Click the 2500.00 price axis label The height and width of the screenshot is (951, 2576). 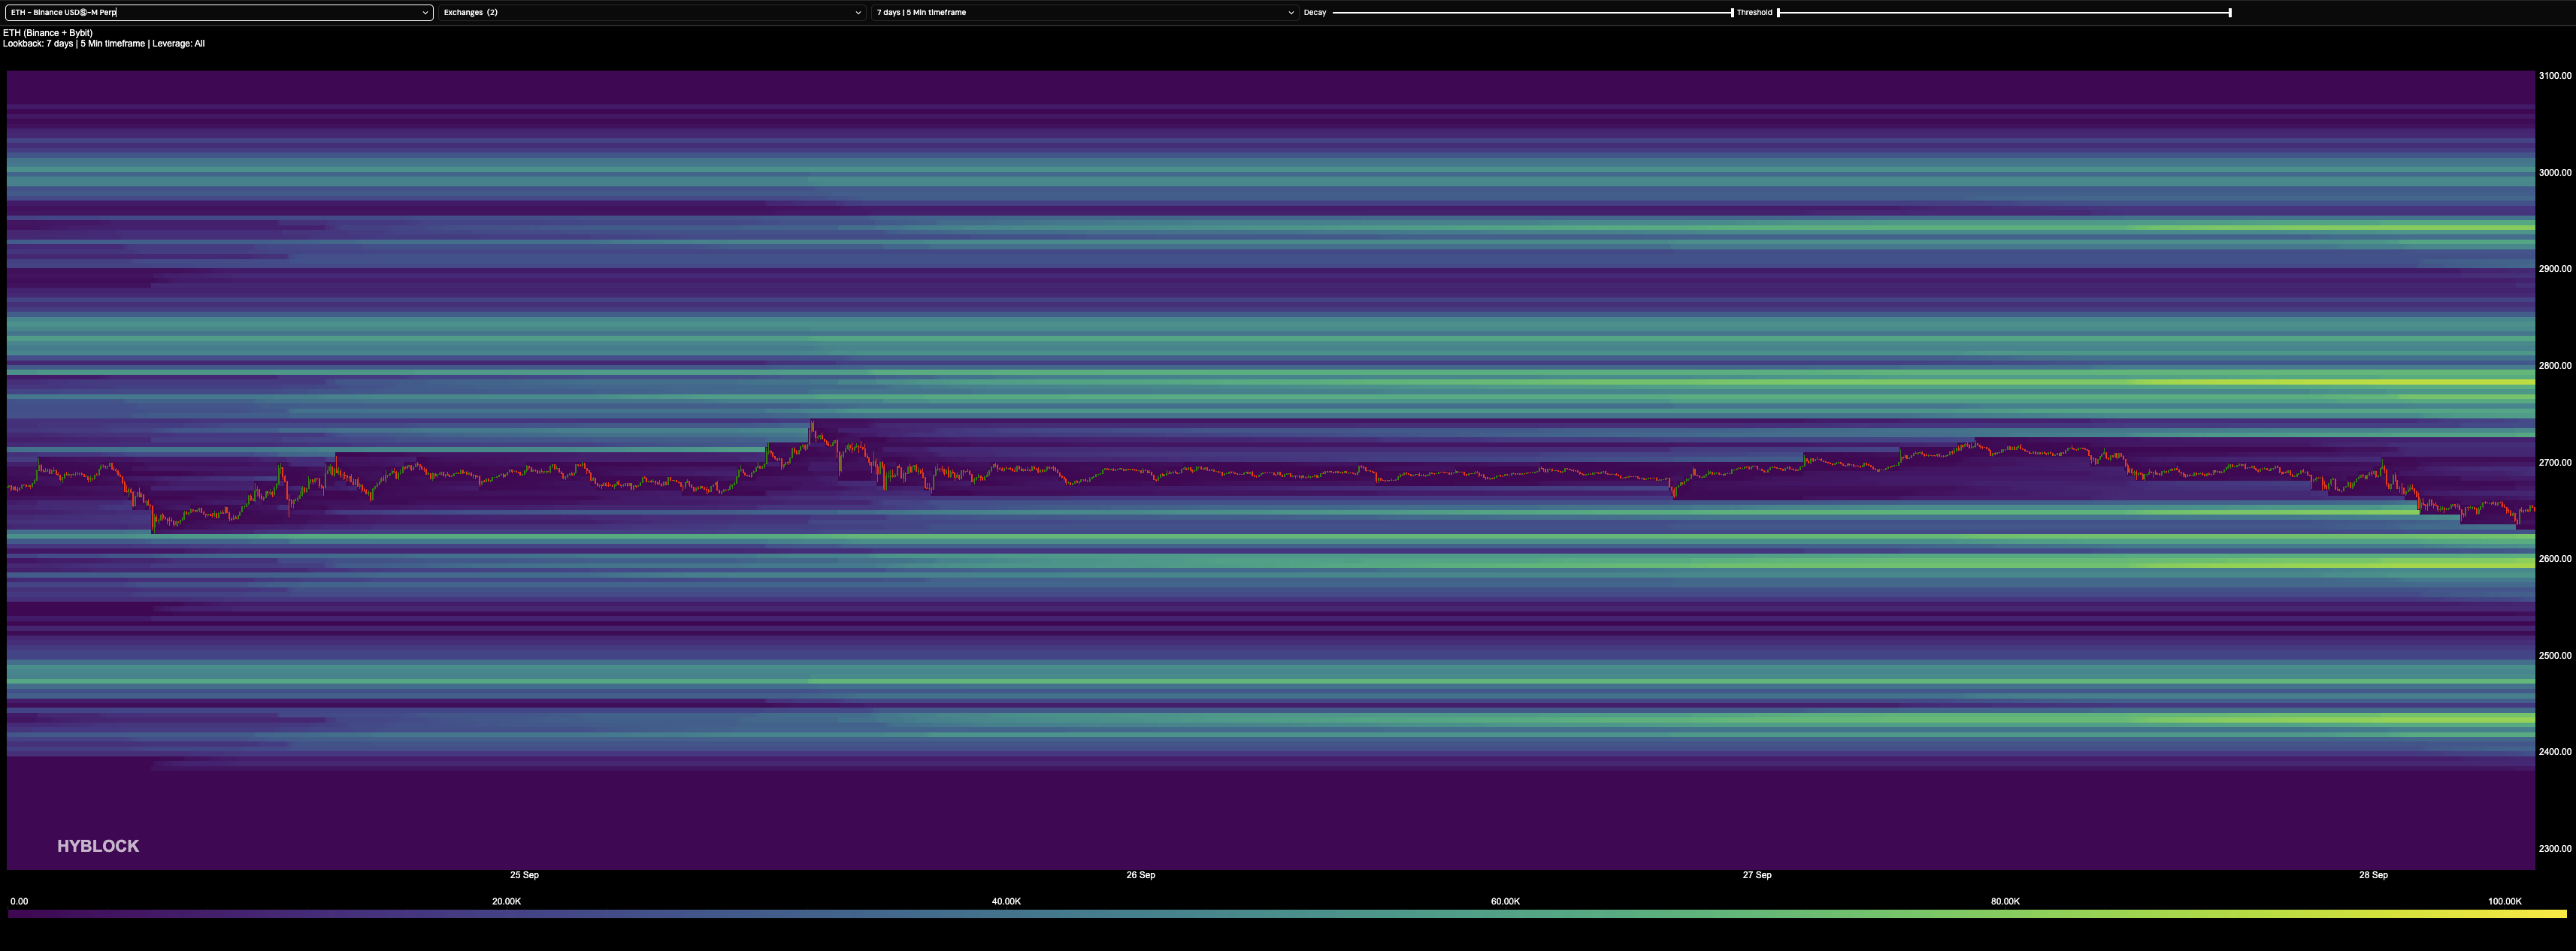[x=2554, y=655]
